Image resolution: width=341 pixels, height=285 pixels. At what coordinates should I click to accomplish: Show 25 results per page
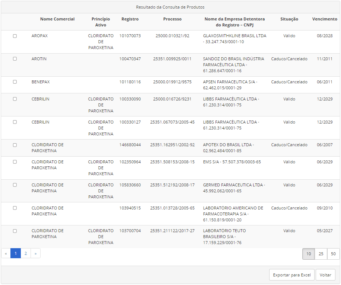pos(321,254)
